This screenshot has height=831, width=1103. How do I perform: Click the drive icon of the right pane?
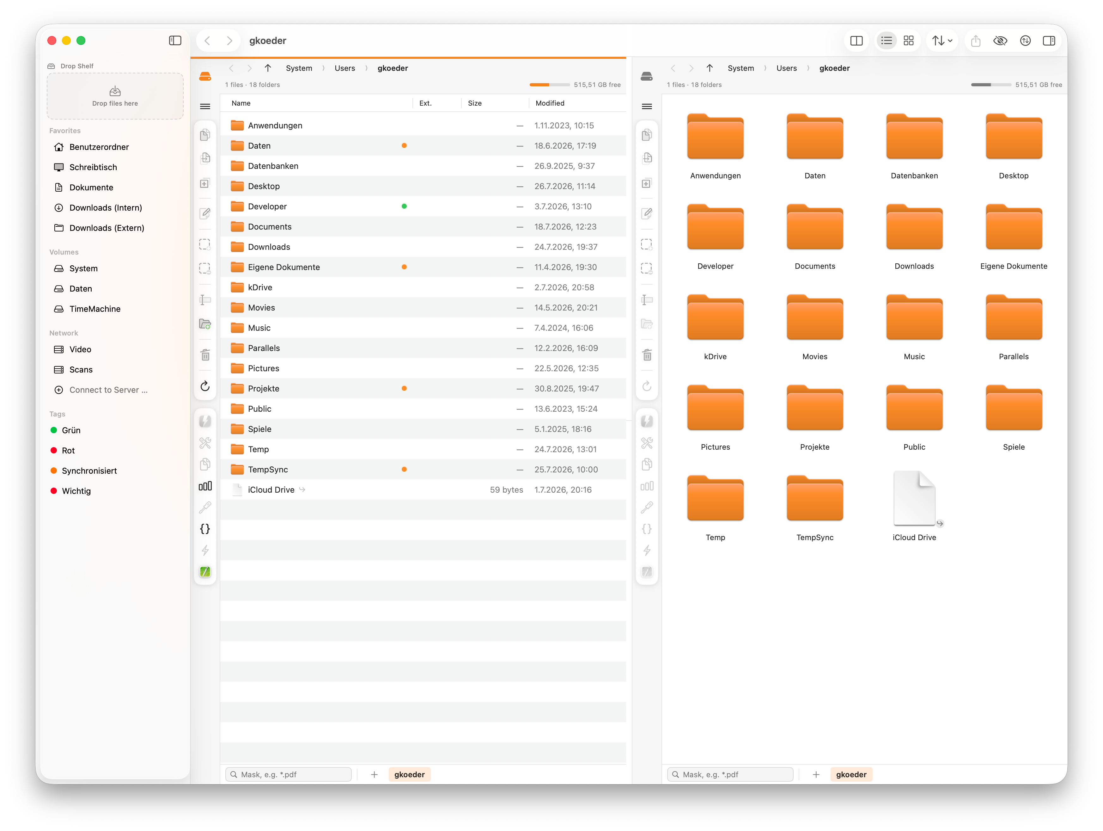(647, 76)
